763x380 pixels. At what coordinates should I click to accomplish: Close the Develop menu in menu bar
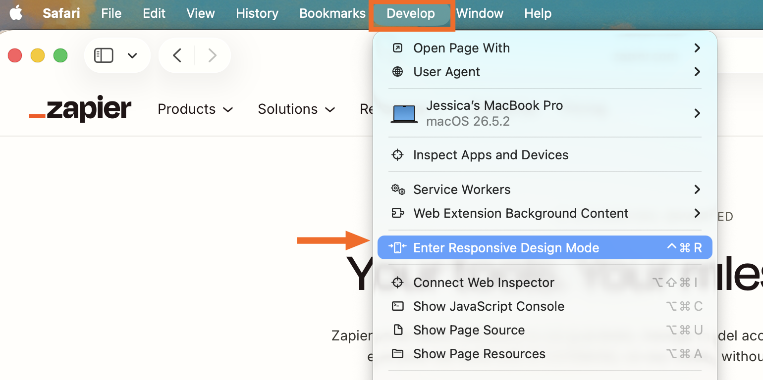pyautogui.click(x=411, y=14)
